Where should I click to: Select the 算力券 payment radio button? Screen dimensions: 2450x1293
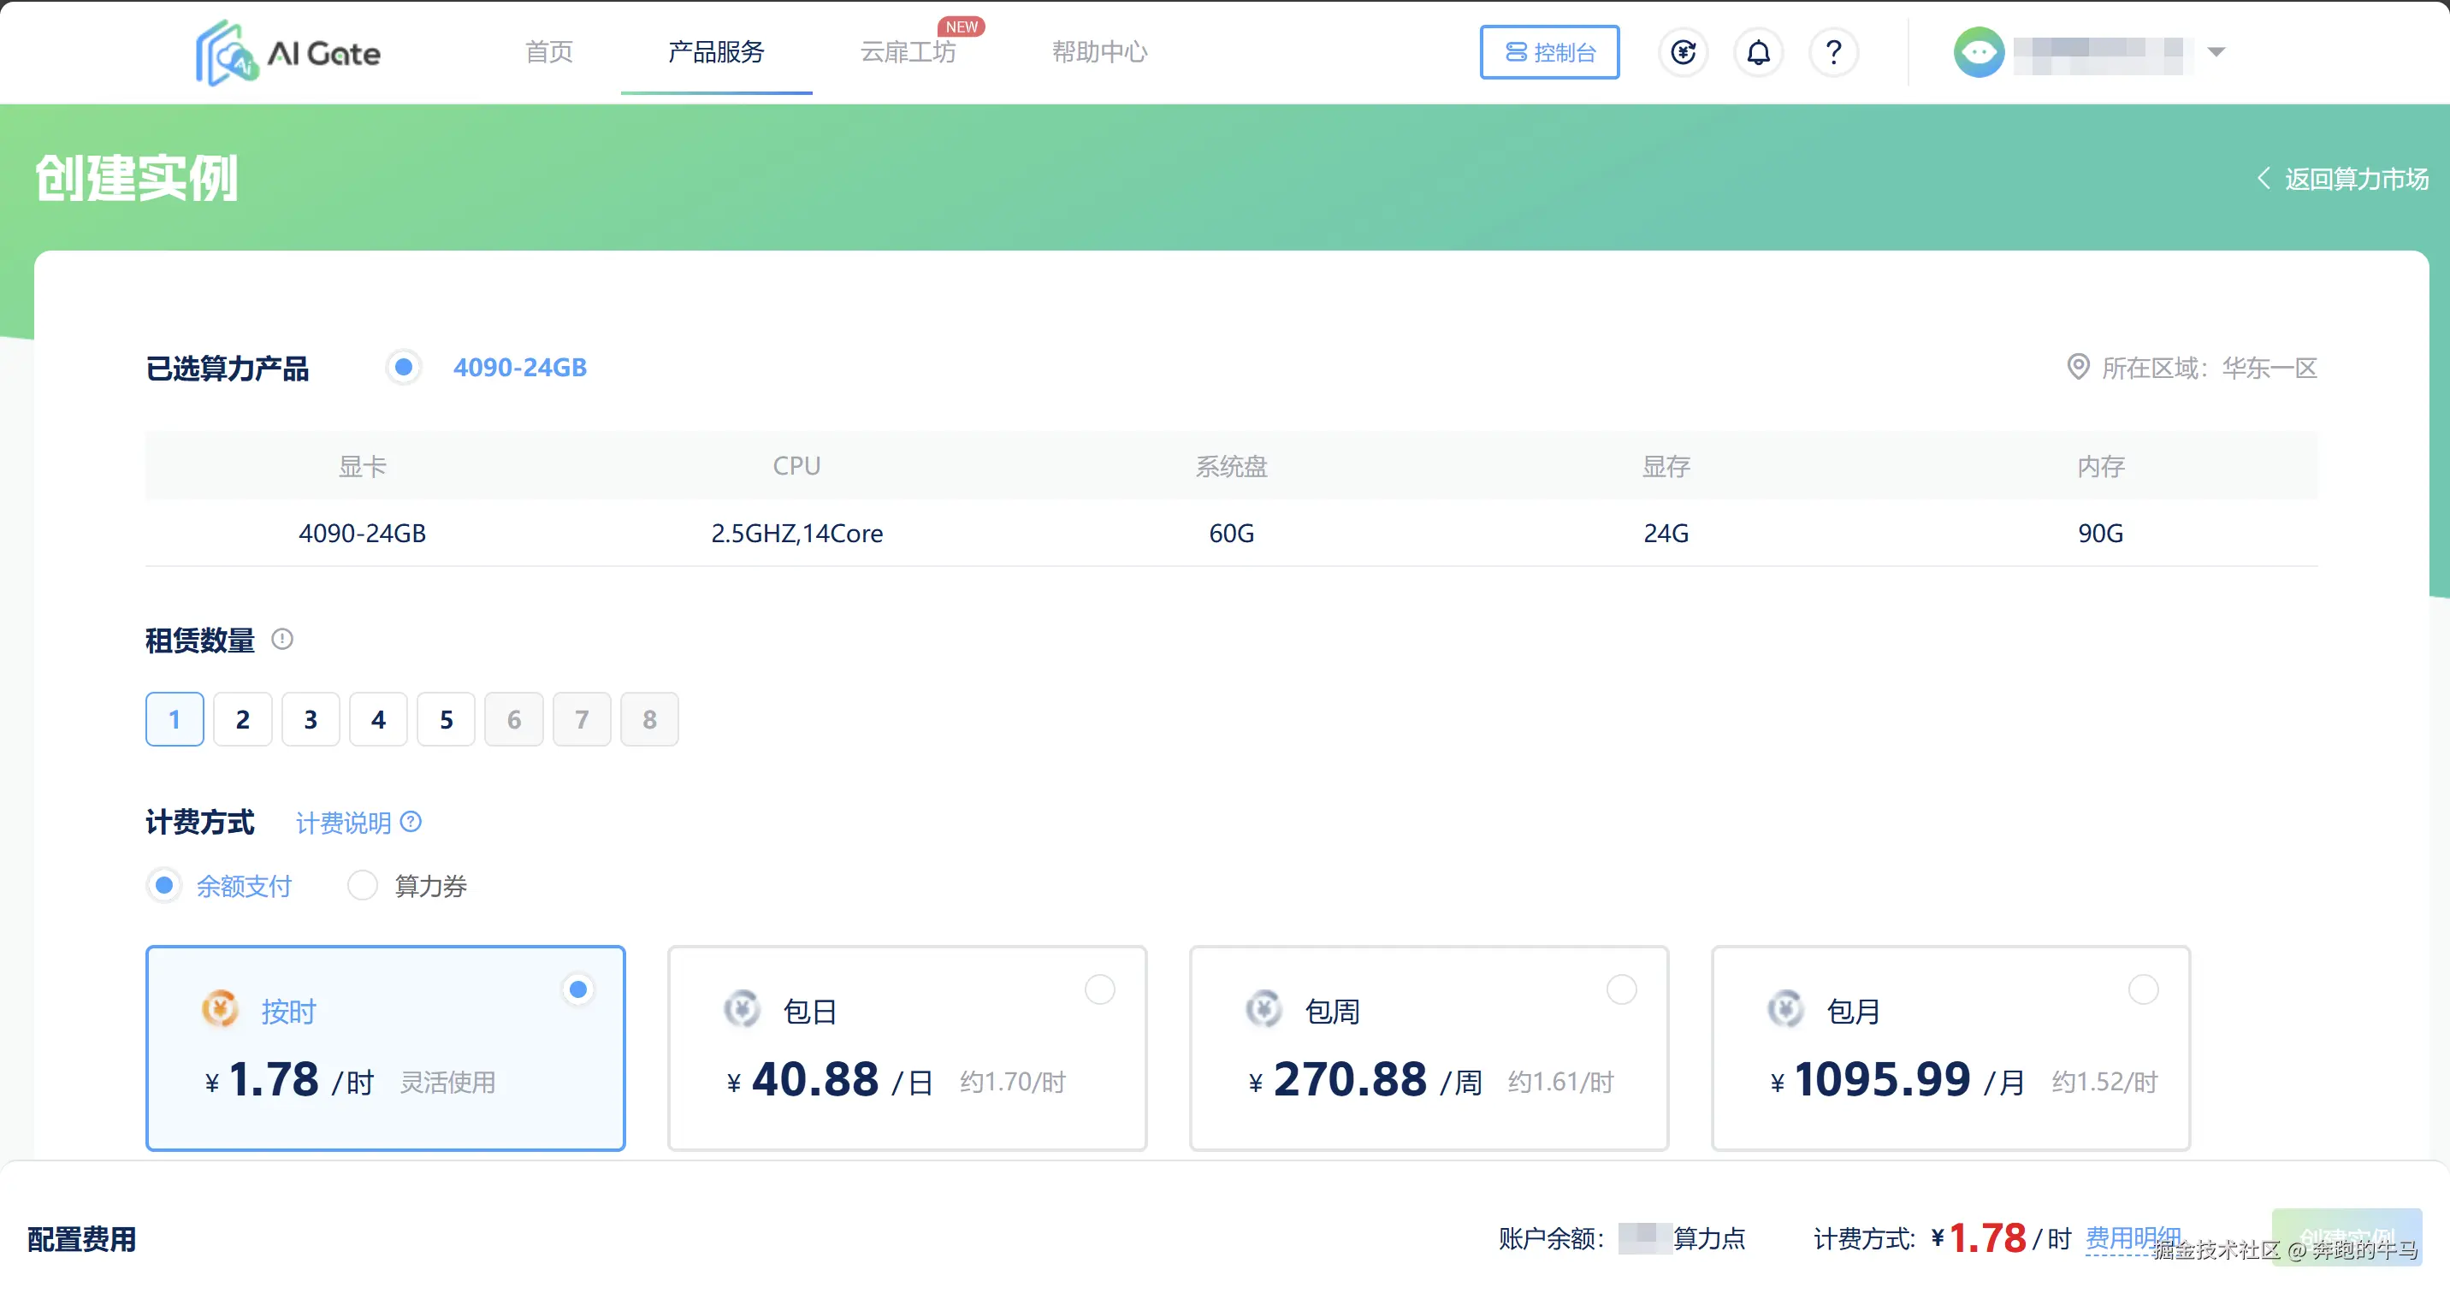tap(363, 885)
